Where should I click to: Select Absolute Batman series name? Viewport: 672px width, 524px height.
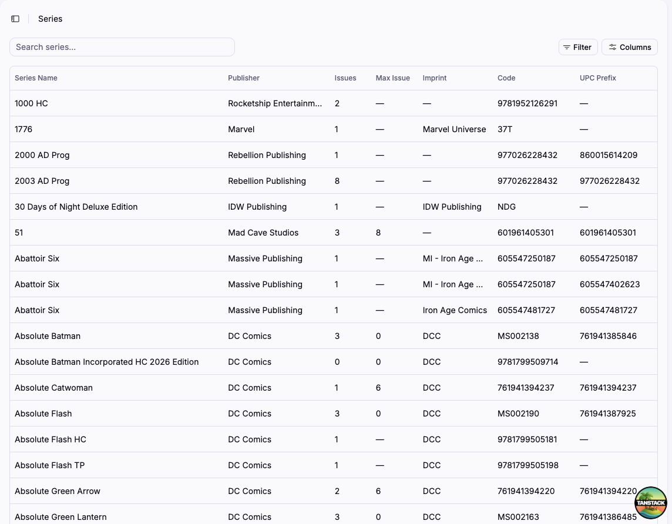click(47, 336)
